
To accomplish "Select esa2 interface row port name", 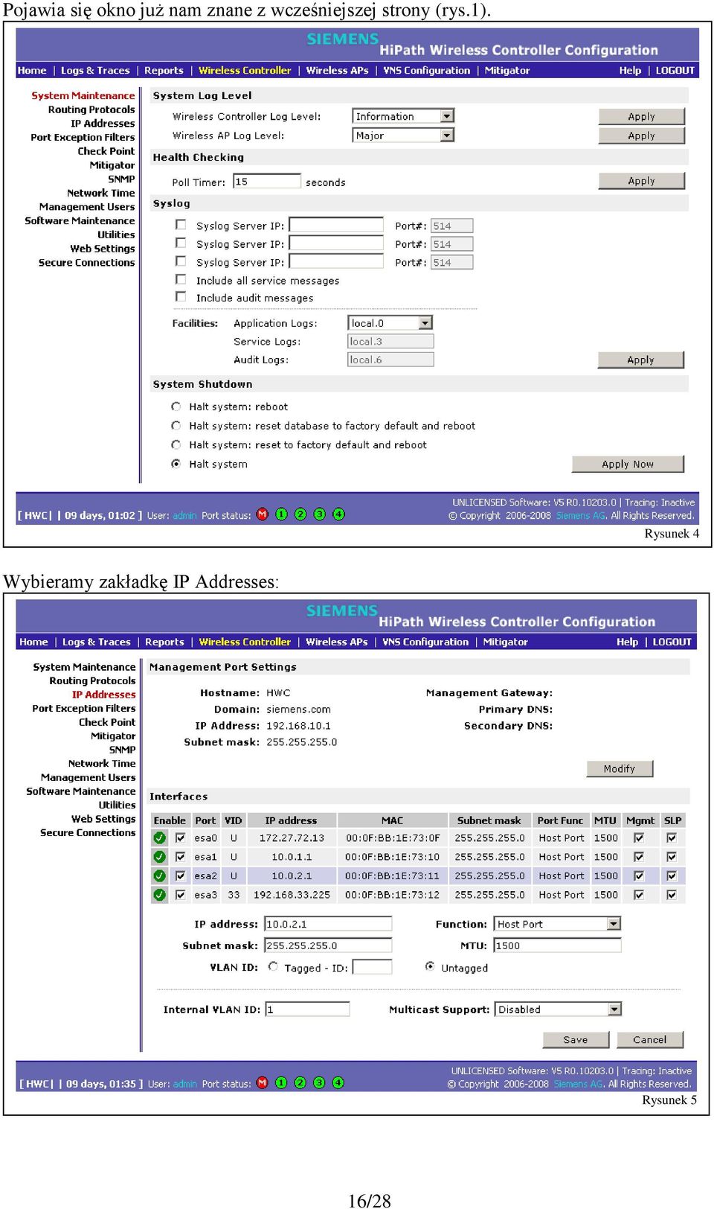I will point(205,875).
